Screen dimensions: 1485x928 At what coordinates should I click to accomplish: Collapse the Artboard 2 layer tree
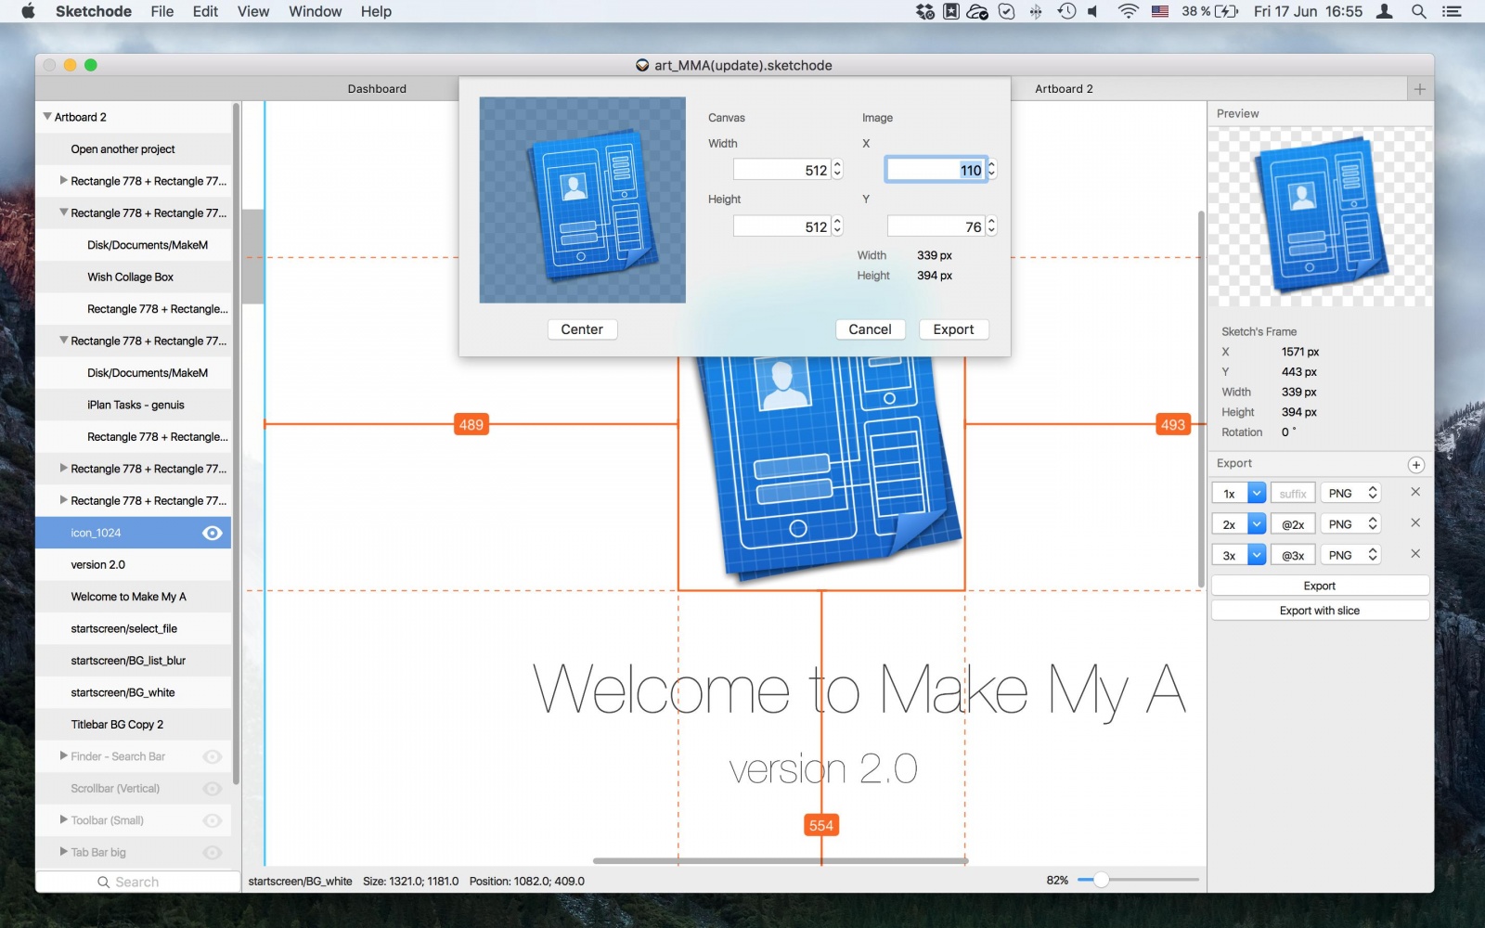[47, 117]
